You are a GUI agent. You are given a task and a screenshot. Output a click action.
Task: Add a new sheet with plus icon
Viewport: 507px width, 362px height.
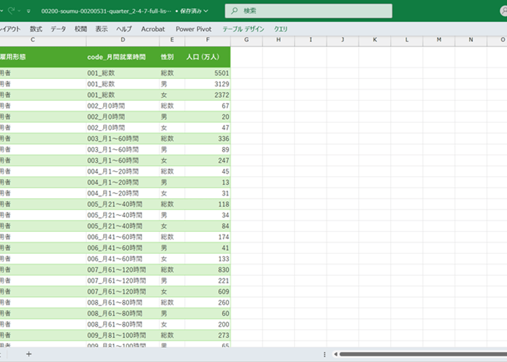point(29,354)
